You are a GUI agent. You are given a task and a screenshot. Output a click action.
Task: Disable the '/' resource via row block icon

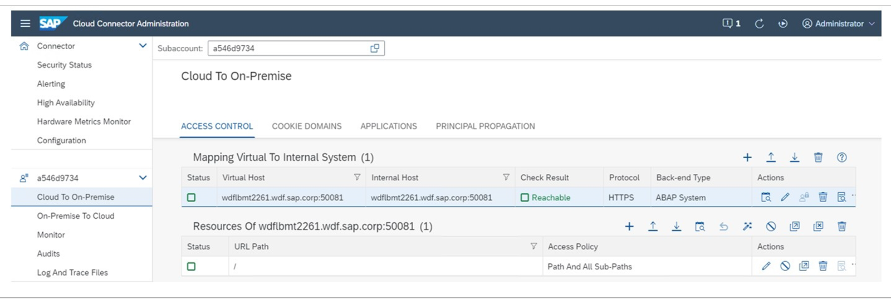click(785, 266)
